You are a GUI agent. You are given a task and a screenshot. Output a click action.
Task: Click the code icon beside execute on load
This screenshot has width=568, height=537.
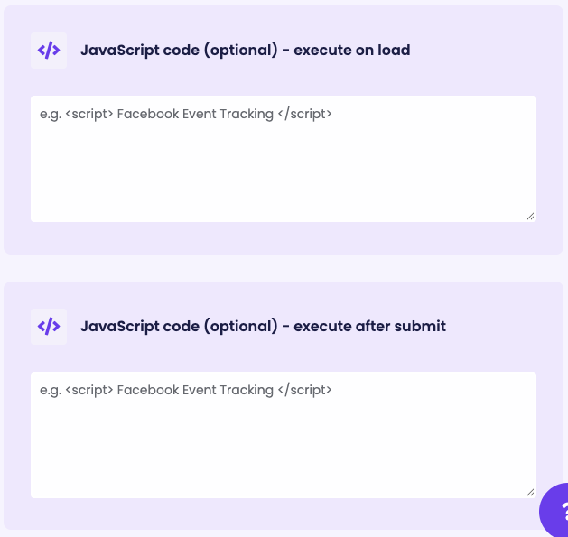[x=49, y=51]
